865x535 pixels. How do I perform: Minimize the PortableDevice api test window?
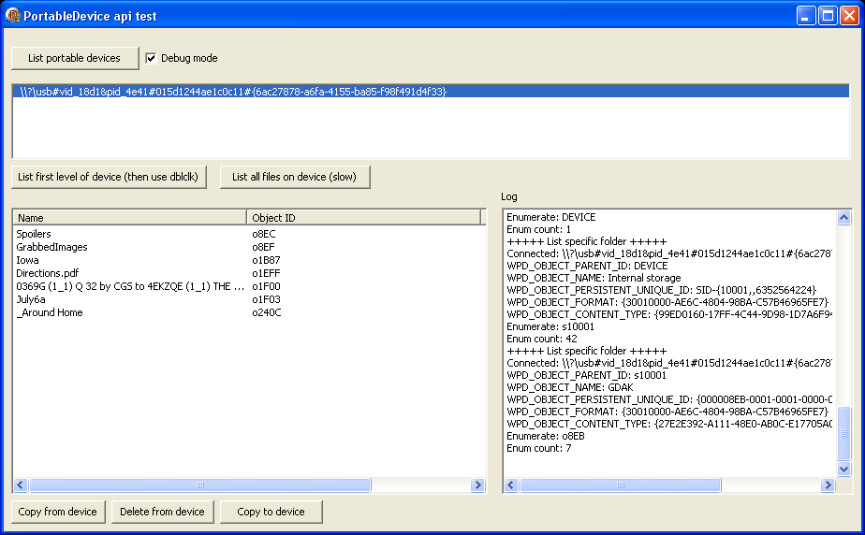pyautogui.click(x=806, y=16)
